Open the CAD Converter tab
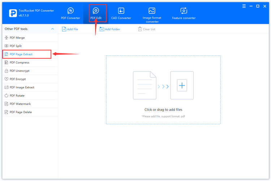Image resolution: width=271 pixels, height=181 pixels. pos(121,13)
